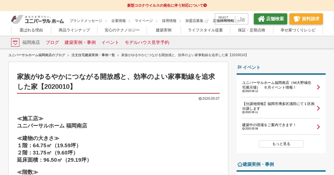Click the Universal Home logo
This screenshot has width=334, height=175.
point(38,19)
